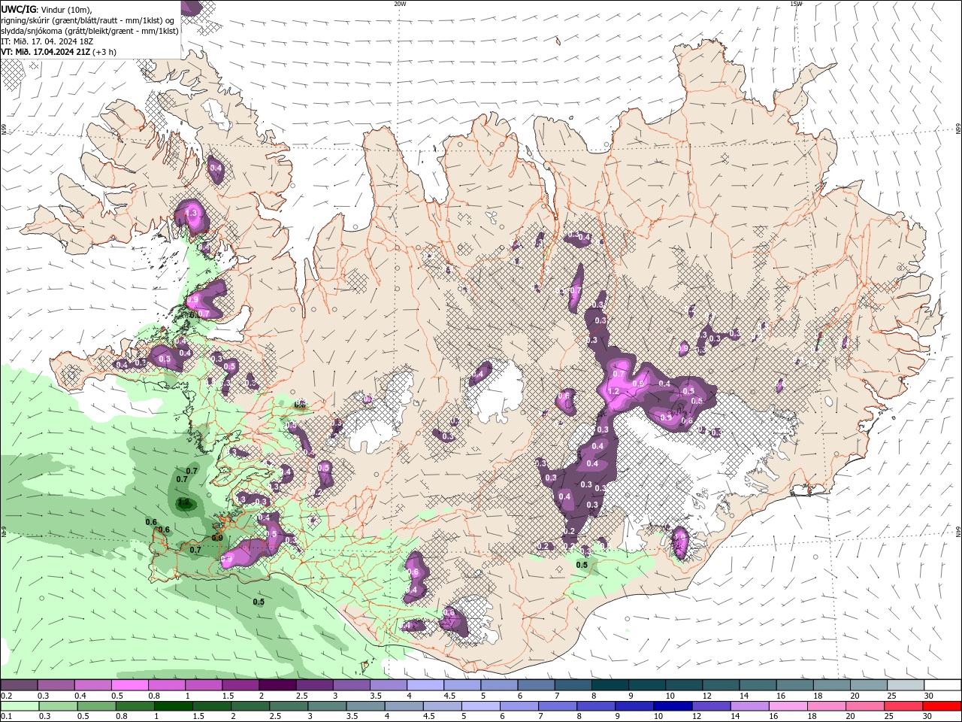Click the medium green 0.5 mm rain swatch
The image size is (962, 722).
(96, 706)
